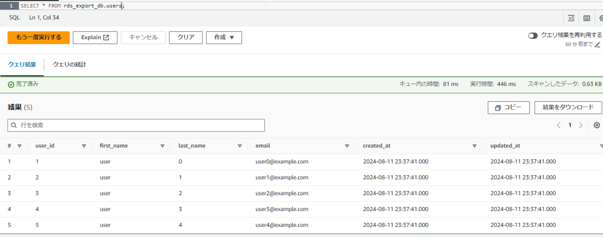Sort by last_name column triangle
Screen dimensions: 603x237
tap(240, 146)
